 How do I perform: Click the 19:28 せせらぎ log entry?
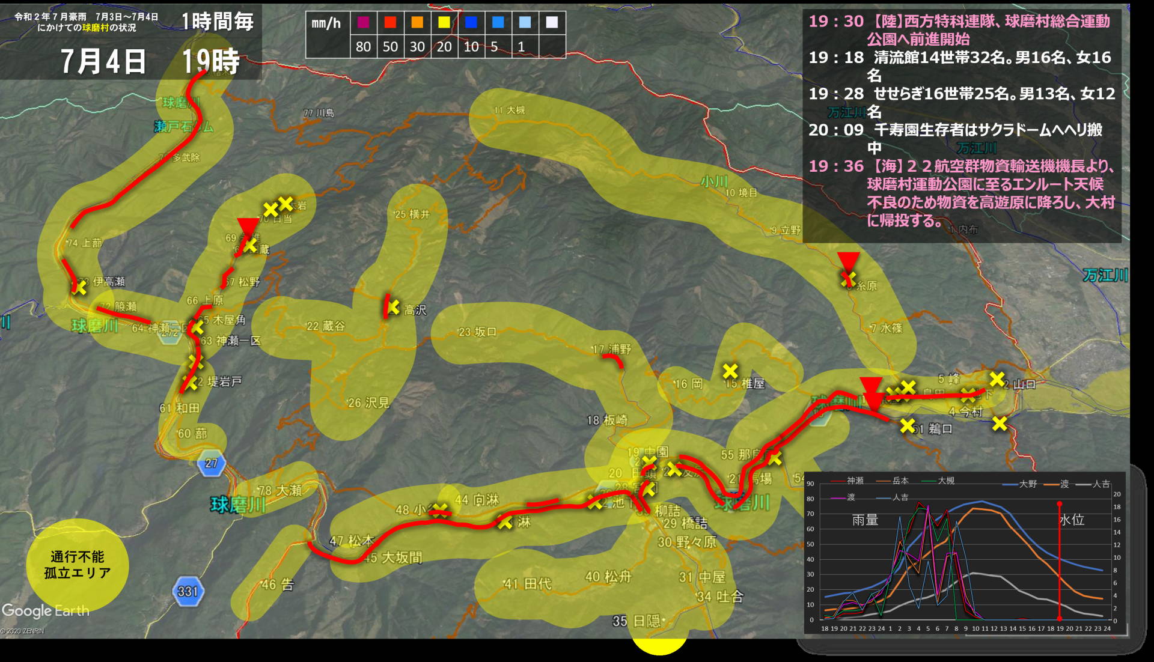[962, 102]
